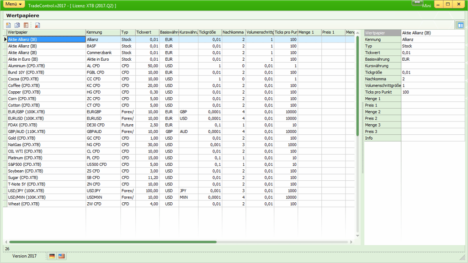The image size is (468, 263).
Task: Click the delete record toolbar icon
Action: tap(37, 26)
